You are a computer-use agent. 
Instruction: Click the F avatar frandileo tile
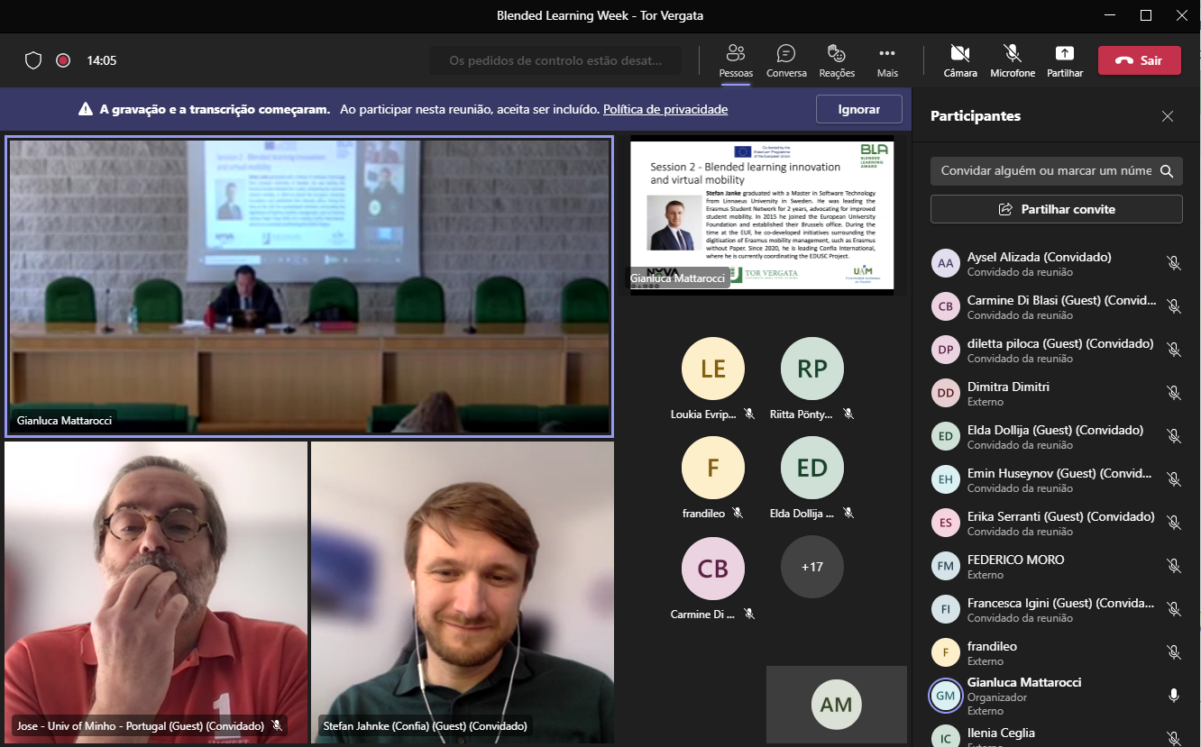coord(713,468)
